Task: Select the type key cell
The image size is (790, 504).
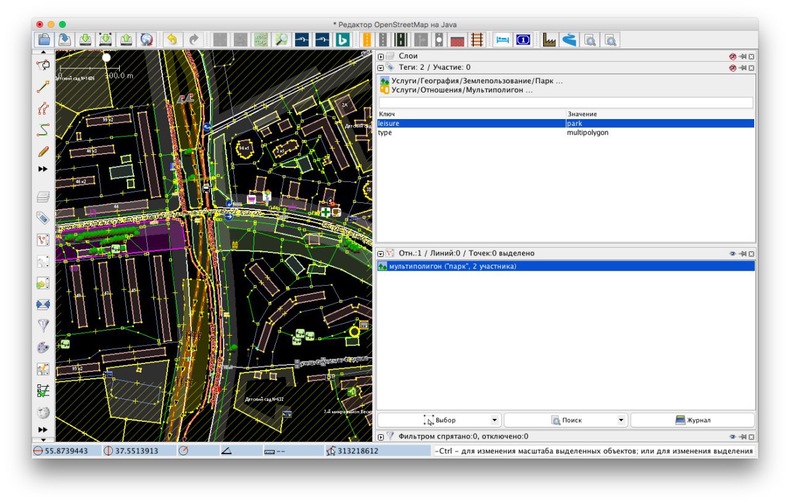Action: click(472, 133)
